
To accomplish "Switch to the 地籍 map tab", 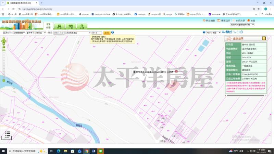I will tap(48, 26).
